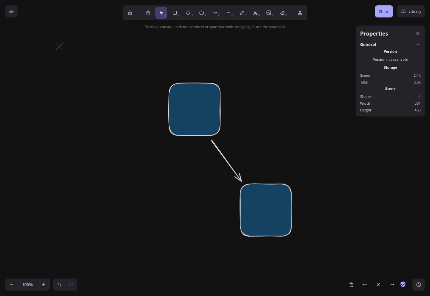Open the hamburger main menu
430x296 pixels.
point(11,11)
